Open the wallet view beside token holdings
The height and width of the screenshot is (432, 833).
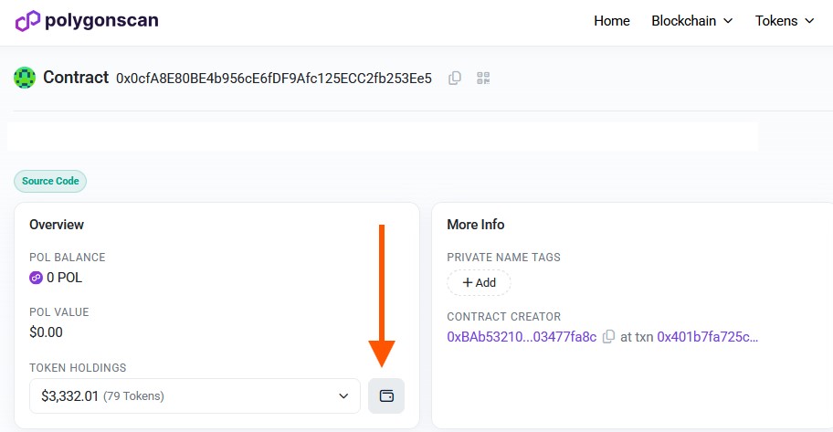(386, 396)
